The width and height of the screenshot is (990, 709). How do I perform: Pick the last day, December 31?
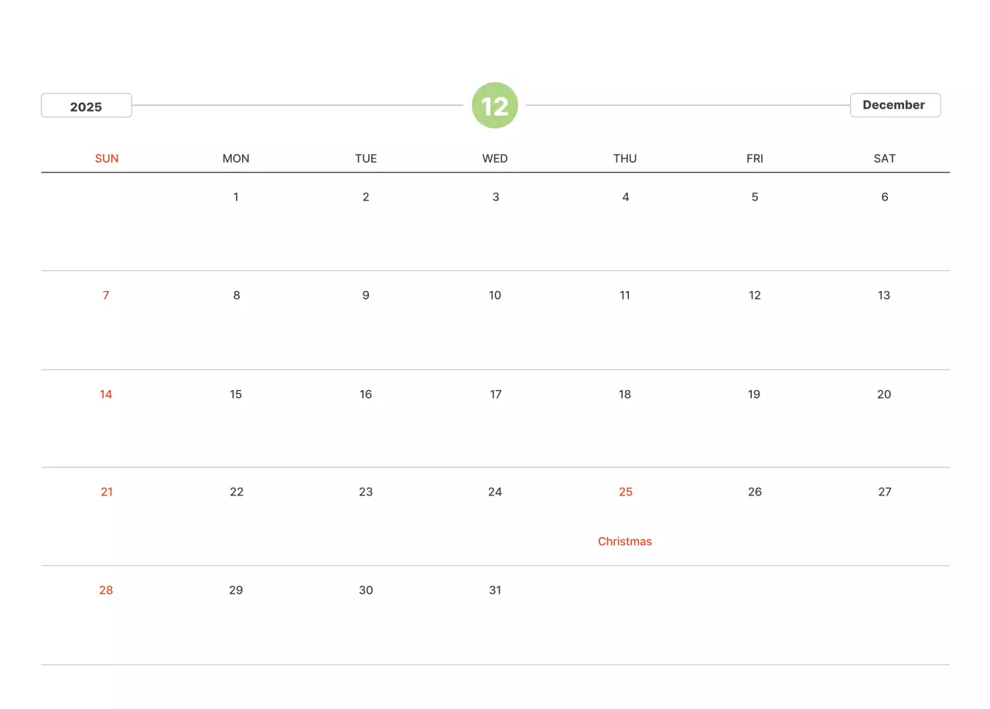(495, 591)
